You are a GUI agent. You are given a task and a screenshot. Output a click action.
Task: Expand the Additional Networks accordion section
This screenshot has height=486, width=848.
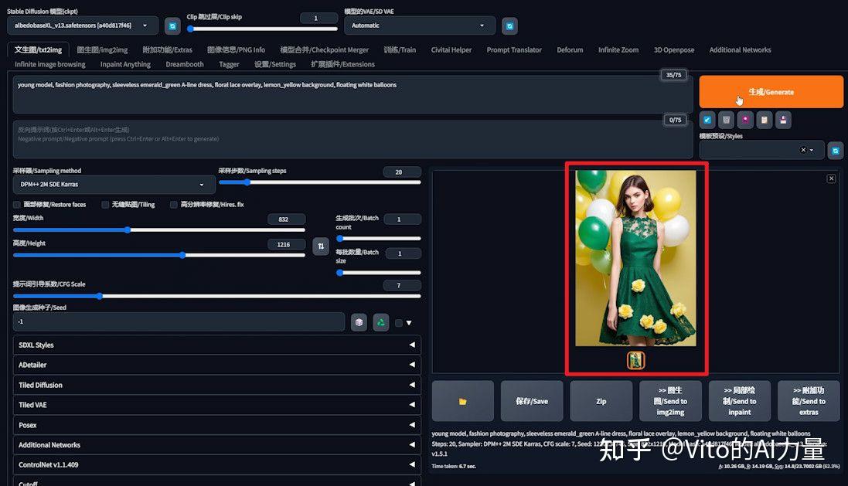pos(217,445)
